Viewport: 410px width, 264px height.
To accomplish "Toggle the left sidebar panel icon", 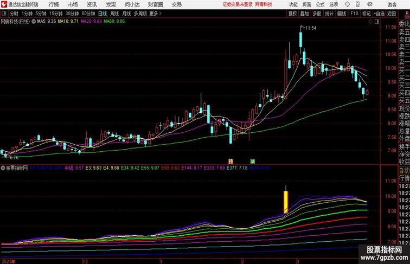I will pyautogui.click(x=4, y=14).
